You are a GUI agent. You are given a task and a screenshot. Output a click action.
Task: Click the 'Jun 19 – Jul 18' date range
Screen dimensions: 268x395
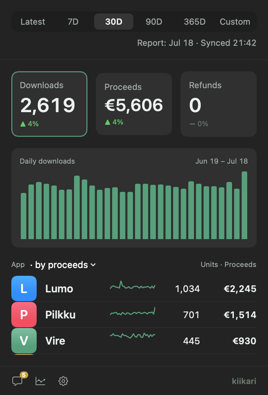222,161
